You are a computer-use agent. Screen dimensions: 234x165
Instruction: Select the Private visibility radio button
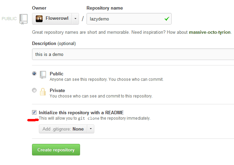tap(34, 90)
